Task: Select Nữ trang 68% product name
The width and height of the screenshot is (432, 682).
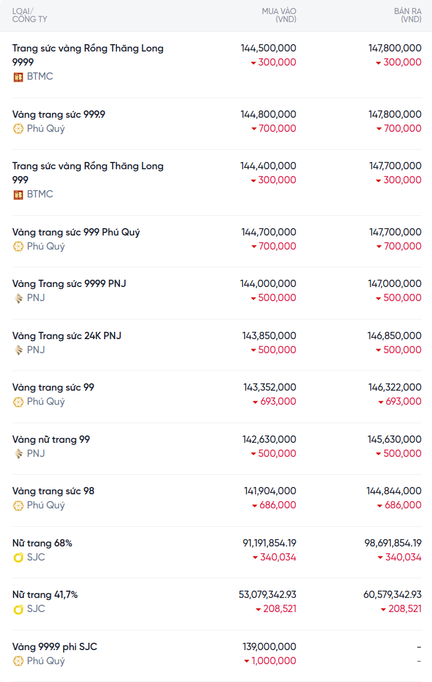Action: click(x=42, y=543)
